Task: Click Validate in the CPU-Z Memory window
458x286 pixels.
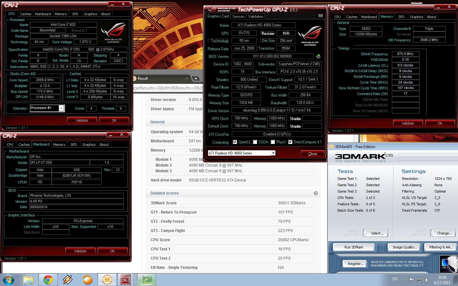Action: [x=408, y=123]
